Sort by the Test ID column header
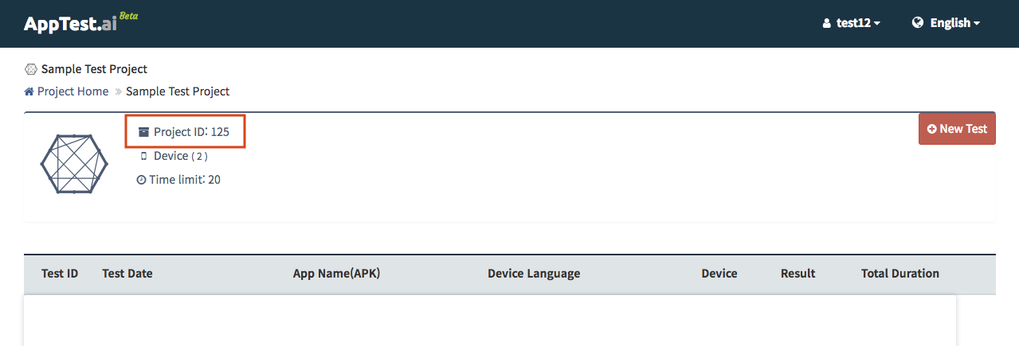This screenshot has width=1019, height=346. (x=60, y=274)
